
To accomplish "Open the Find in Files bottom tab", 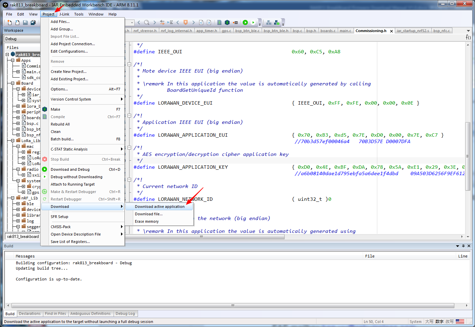I will (x=55, y=314).
